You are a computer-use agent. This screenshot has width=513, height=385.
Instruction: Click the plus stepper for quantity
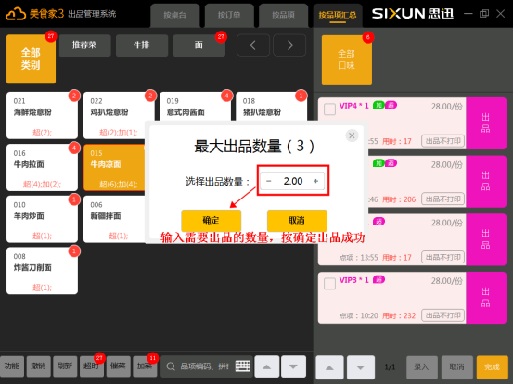(315, 181)
